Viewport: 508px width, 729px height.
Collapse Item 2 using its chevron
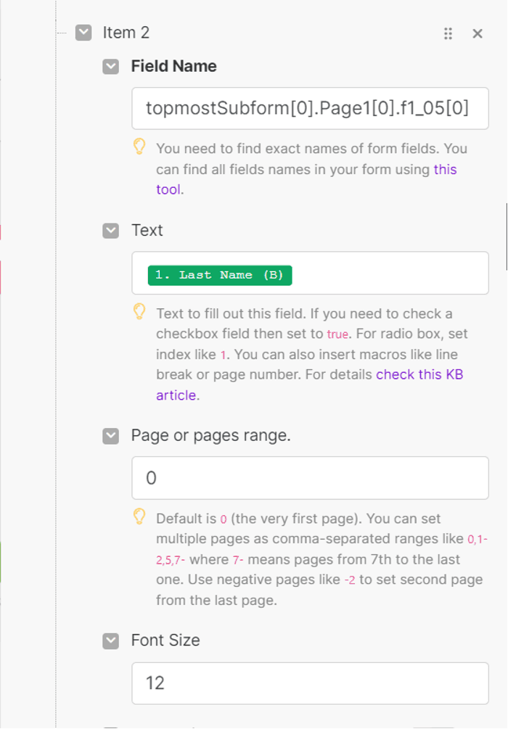pos(83,33)
